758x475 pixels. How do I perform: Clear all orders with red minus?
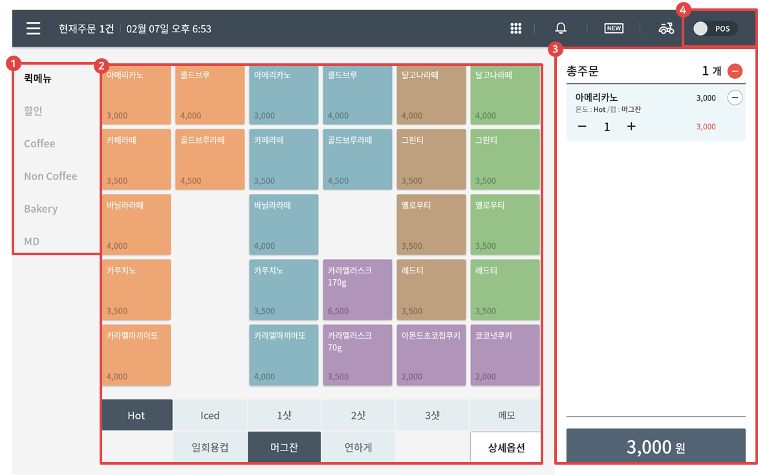[x=735, y=71]
